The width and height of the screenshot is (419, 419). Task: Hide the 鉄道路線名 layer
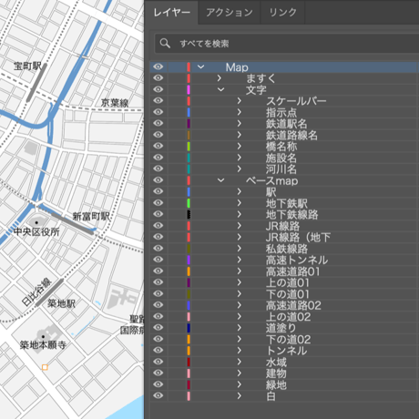158,135
